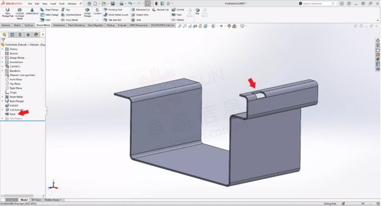The height and width of the screenshot is (206, 381).
Task: Expand the History tree node
Action: (2, 49)
